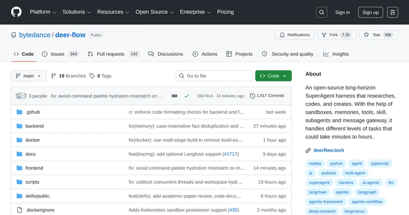
Task: Toggle Notifications for this repository
Action: tap(294, 35)
